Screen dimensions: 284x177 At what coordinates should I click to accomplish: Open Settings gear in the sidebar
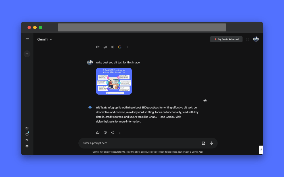[27, 146]
